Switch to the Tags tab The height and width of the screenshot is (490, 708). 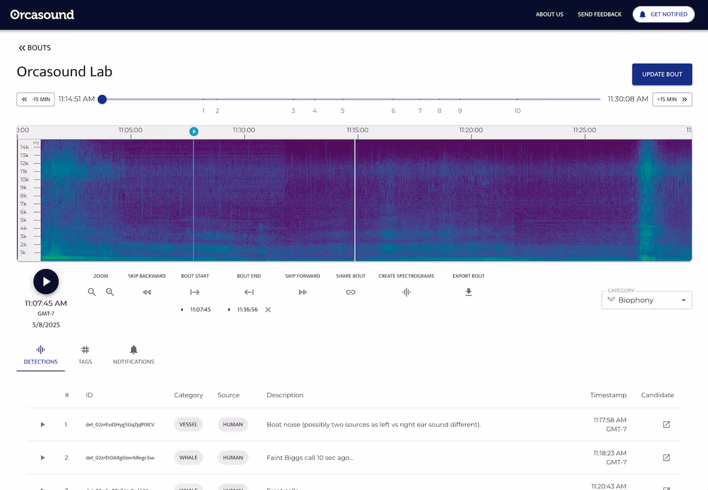pos(86,356)
